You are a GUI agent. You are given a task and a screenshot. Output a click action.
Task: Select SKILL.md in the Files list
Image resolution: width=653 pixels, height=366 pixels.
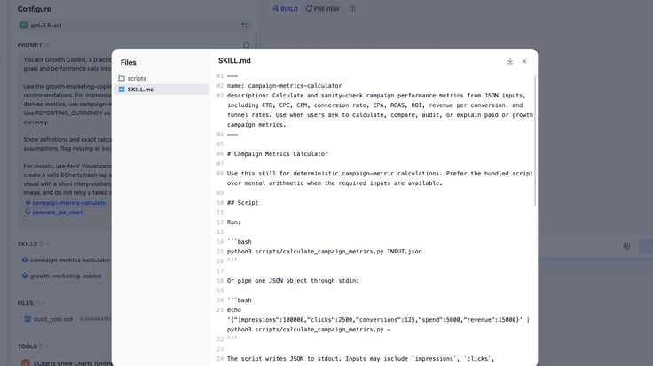161,90
